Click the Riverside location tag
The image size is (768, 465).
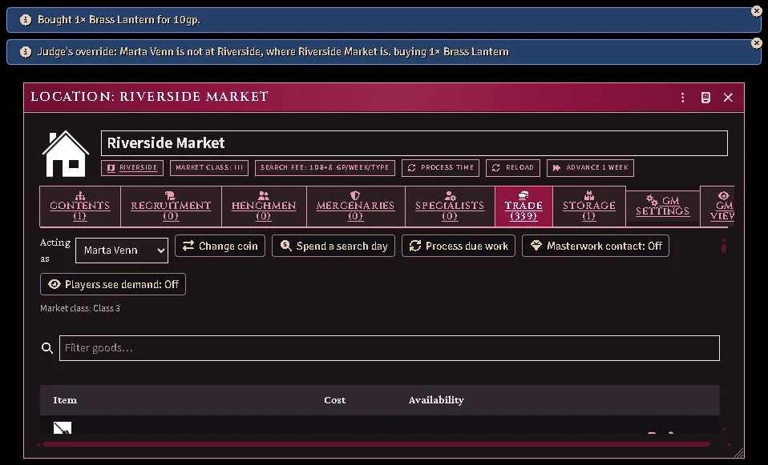(132, 168)
